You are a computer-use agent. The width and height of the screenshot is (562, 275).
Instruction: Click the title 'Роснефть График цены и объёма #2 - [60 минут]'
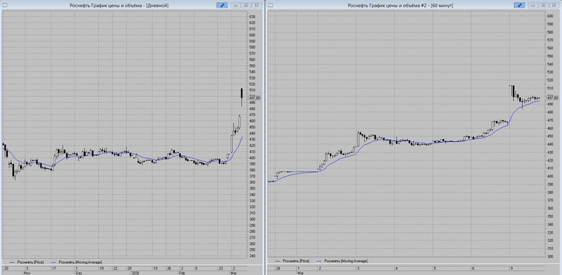[x=400, y=6]
